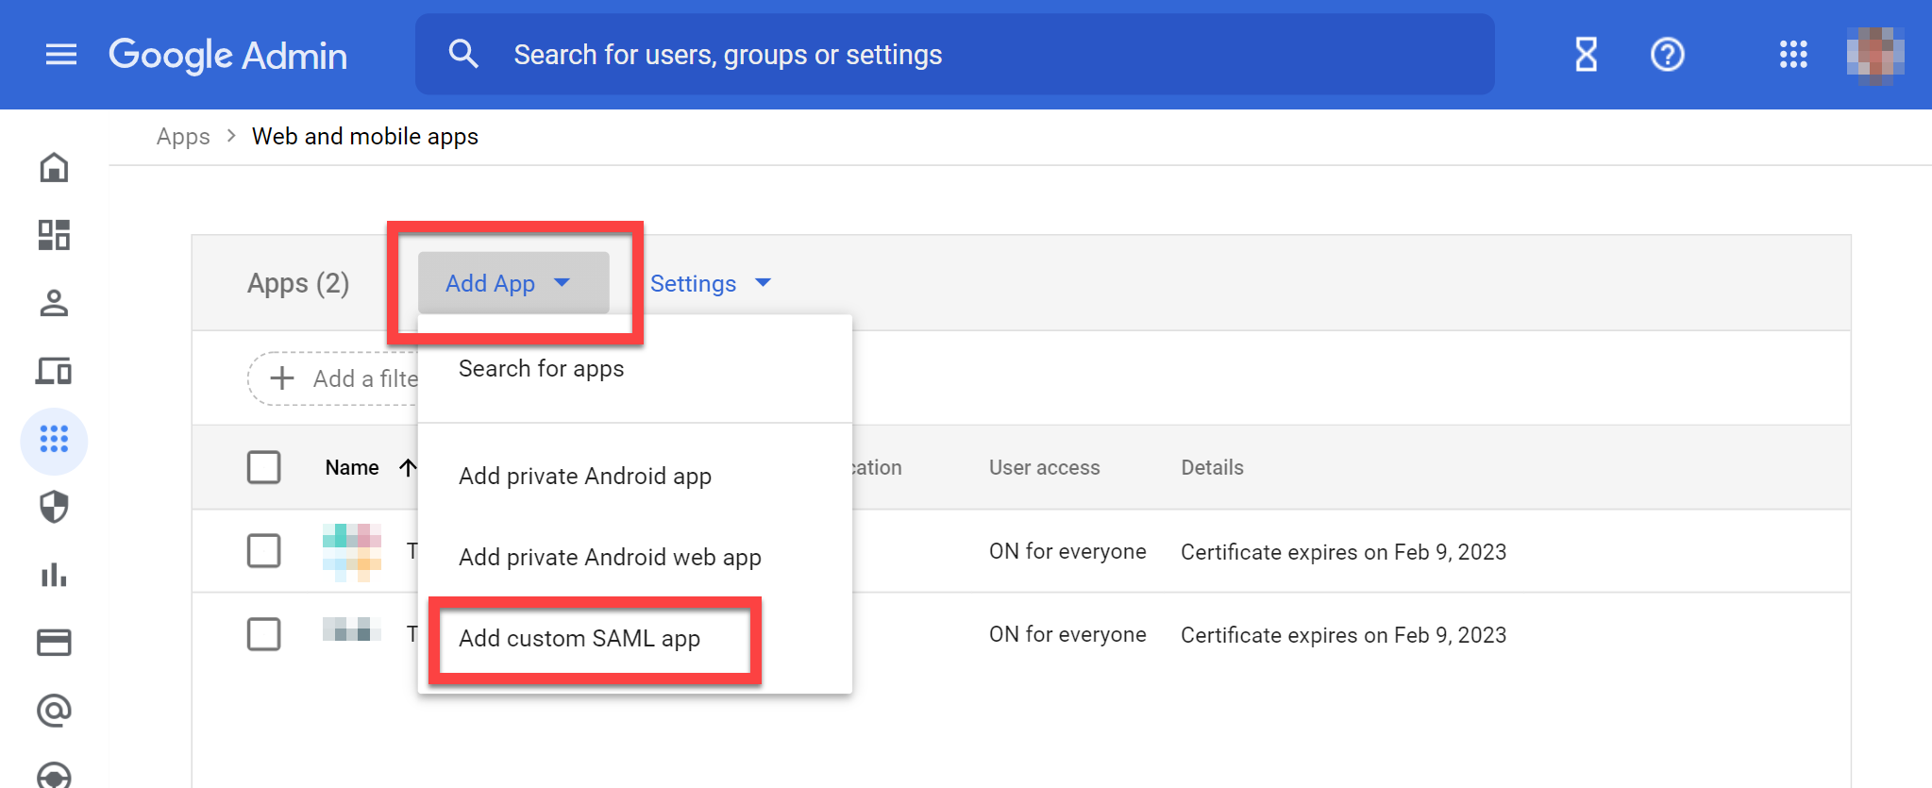The width and height of the screenshot is (1932, 788).
Task: Click ON for everyone in second row
Action: pos(1067,634)
